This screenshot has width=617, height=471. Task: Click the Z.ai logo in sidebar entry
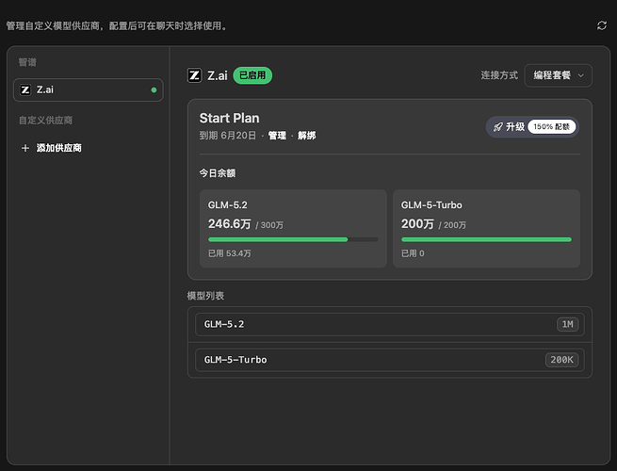coord(25,90)
